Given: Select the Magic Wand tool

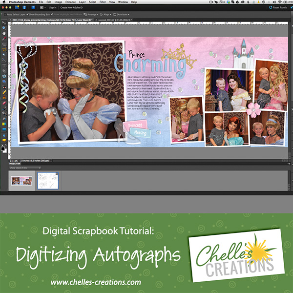Looking at the screenshot, I should 4,55.
